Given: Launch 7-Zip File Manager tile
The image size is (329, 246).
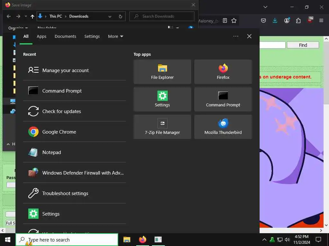Looking at the screenshot, I should pyautogui.click(x=162, y=127).
